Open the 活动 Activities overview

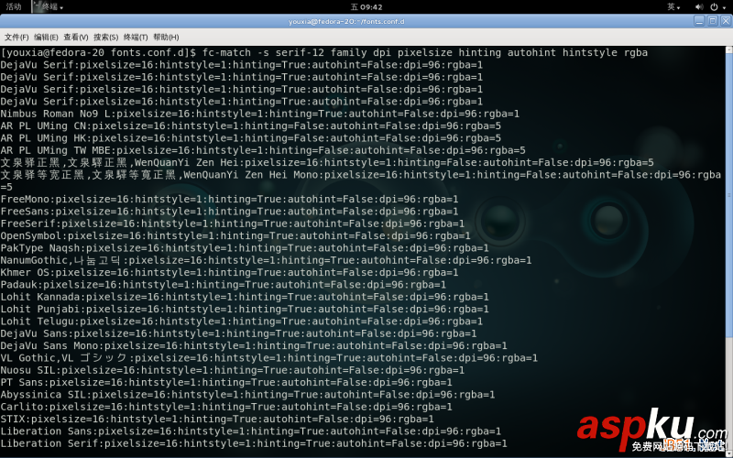[14, 6]
